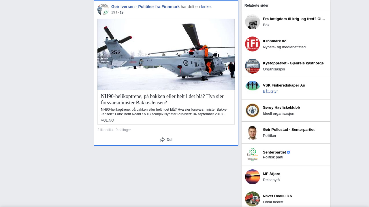The image size is (369, 207).
Task: Click the public globe privacy icon
Action: (122, 12)
